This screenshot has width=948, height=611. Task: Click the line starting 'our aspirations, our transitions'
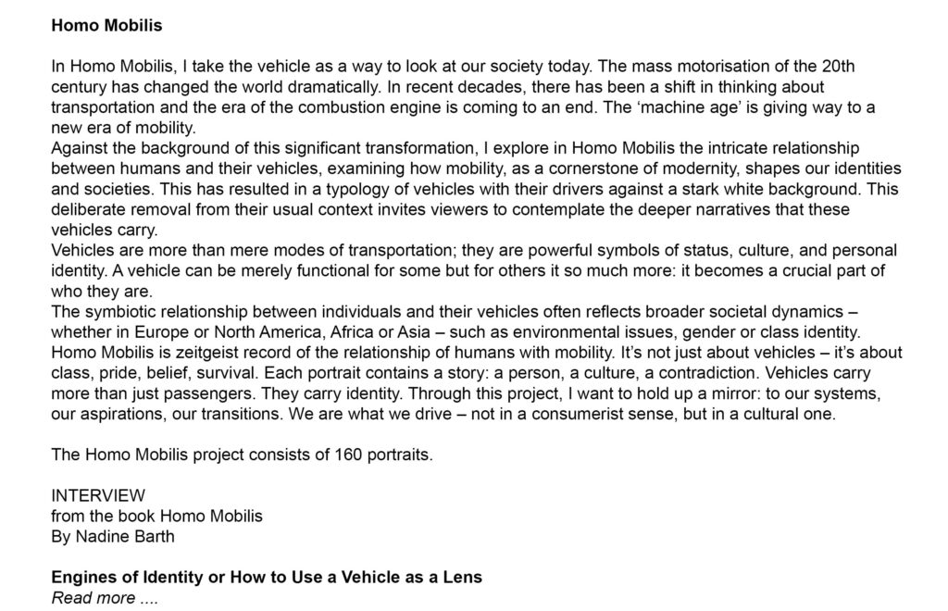(x=443, y=414)
